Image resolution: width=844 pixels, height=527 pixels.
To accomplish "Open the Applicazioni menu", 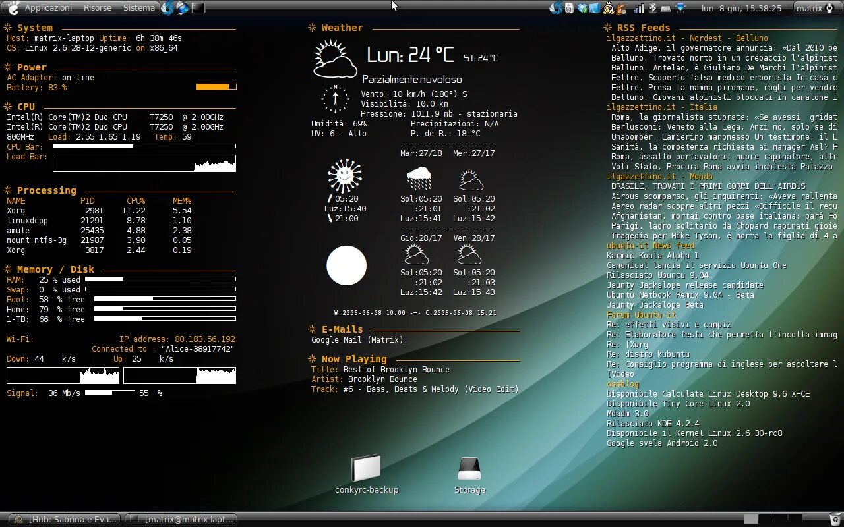I will coord(48,8).
